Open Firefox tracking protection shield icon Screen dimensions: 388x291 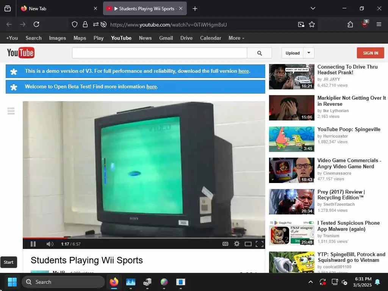(x=75, y=24)
